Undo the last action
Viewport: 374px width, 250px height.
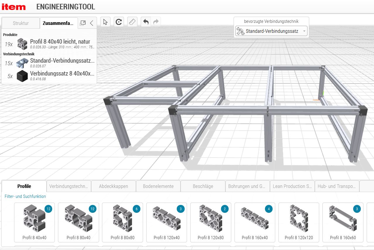click(x=146, y=22)
